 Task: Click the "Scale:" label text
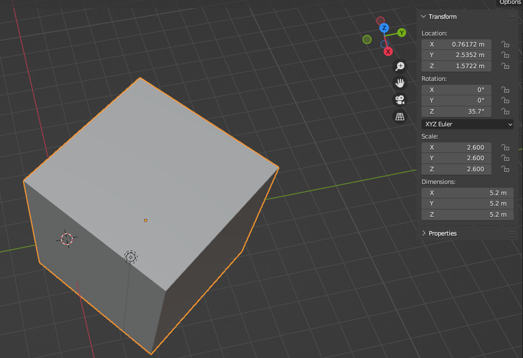tap(430, 136)
